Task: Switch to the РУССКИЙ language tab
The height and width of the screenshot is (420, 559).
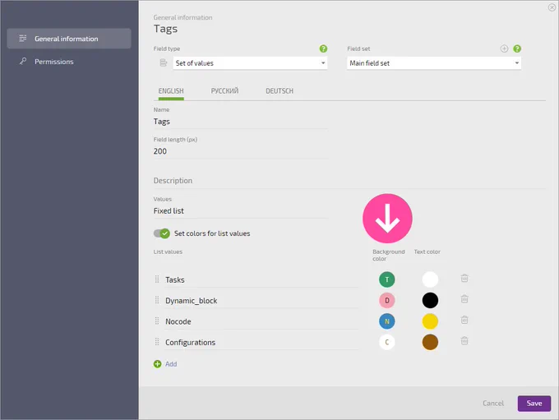Action: [224, 91]
